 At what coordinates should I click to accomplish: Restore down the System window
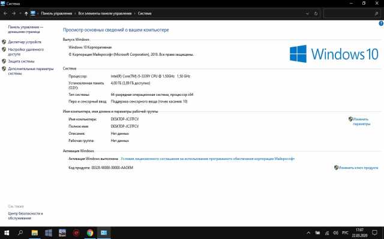coord(364,4)
